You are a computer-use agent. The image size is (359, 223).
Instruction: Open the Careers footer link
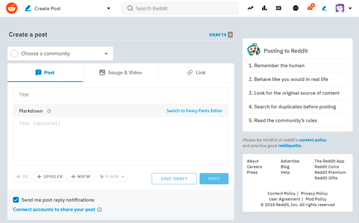254,167
